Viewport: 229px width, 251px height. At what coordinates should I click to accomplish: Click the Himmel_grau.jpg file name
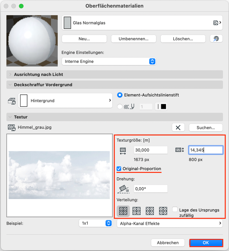[x=35, y=127]
